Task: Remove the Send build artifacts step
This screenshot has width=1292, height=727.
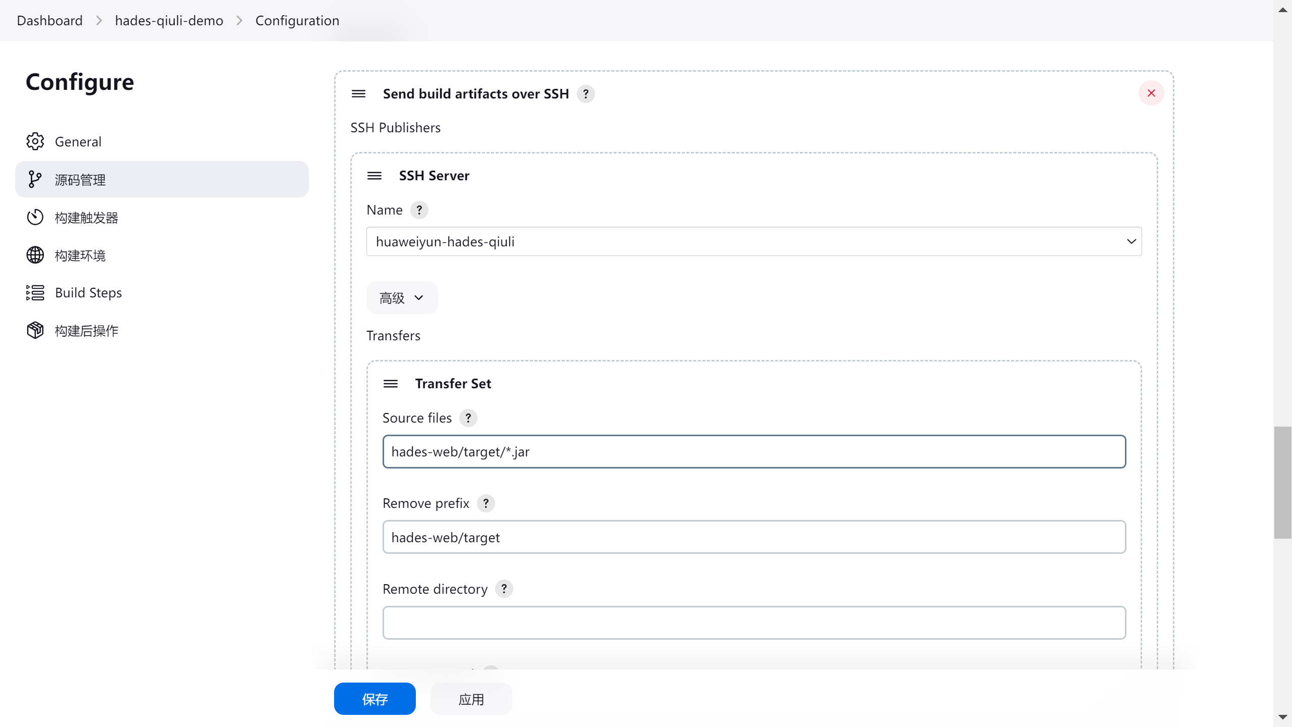Action: tap(1151, 93)
